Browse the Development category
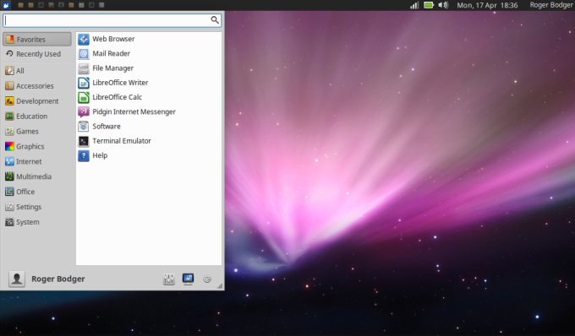Screen dimensions: 575x336 [37, 101]
